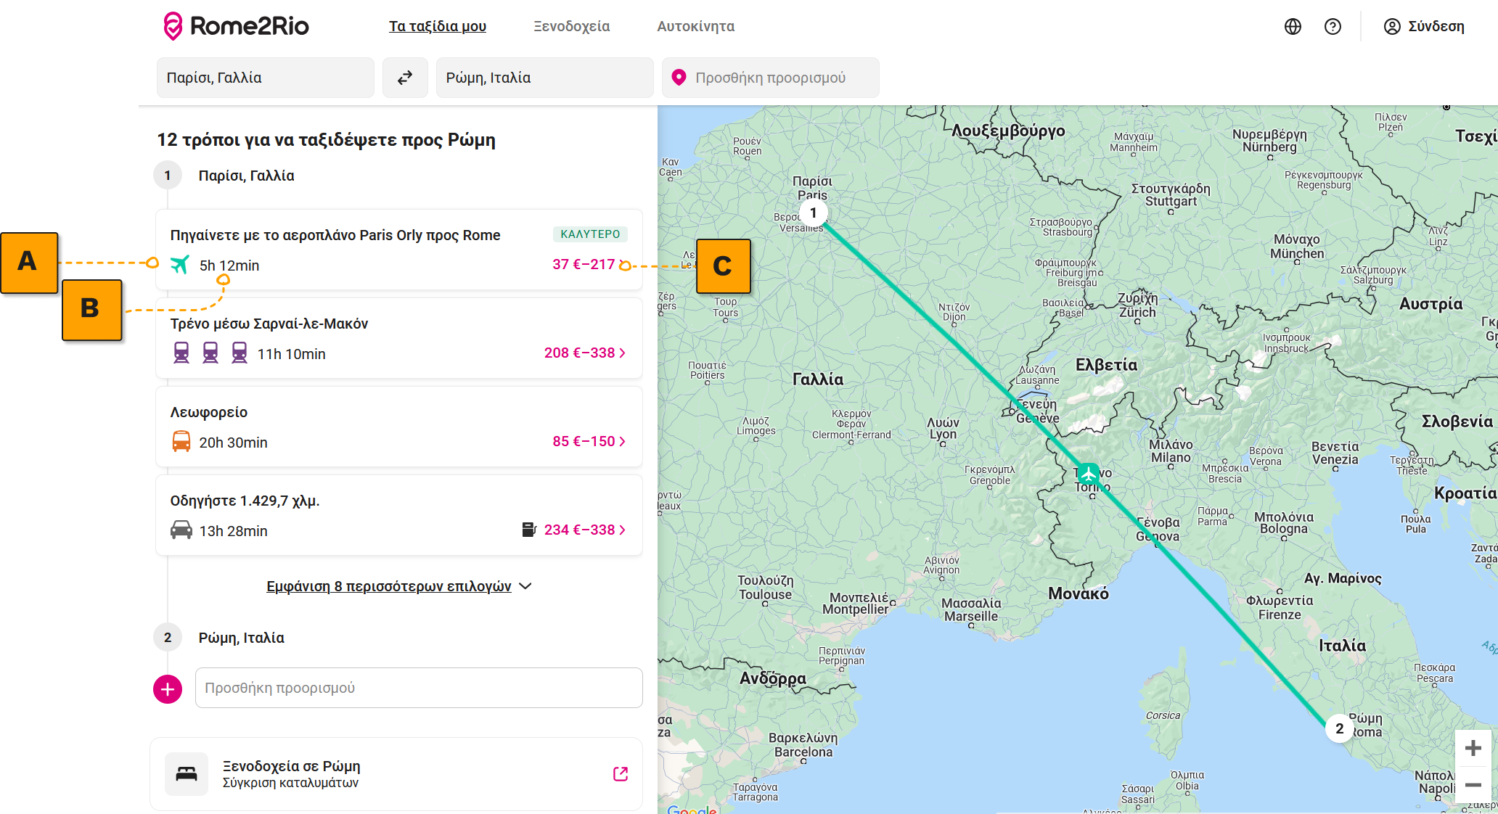The image size is (1498, 814).
Task: Click the Rome2Rio logo
Action: (237, 26)
